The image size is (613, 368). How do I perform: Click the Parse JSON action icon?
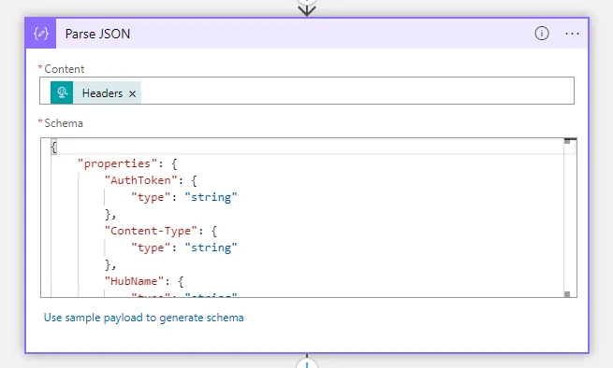[40, 34]
